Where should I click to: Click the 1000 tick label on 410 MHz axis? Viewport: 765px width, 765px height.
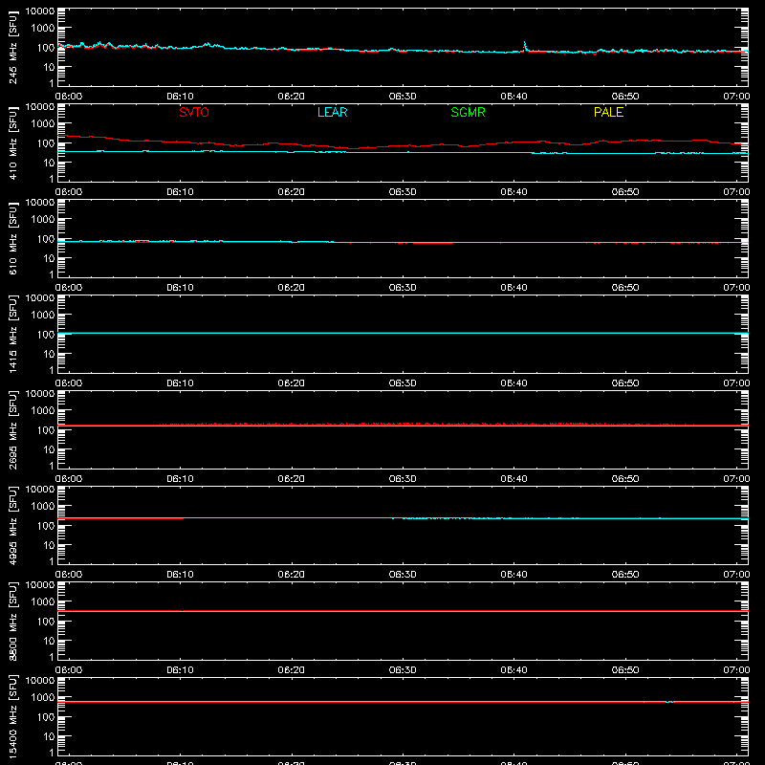pos(43,124)
